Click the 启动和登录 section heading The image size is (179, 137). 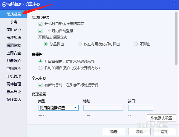(41, 18)
